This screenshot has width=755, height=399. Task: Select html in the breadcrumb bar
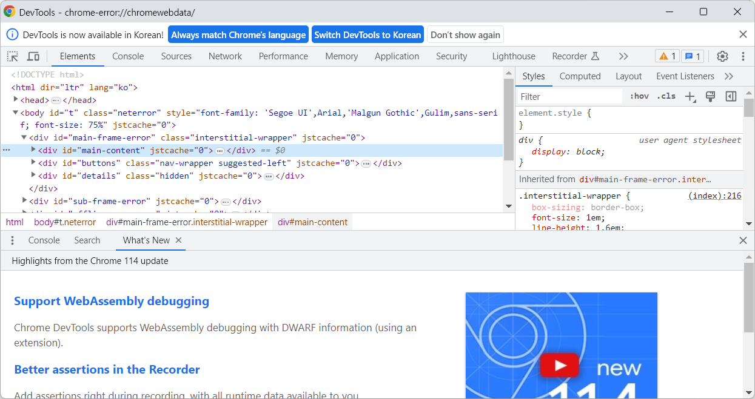coord(15,222)
